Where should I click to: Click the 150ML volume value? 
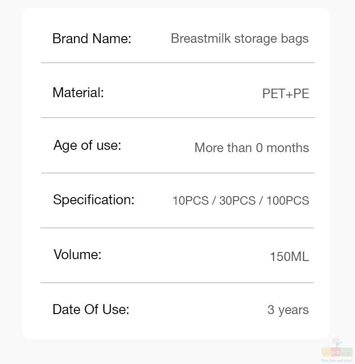[289, 257]
